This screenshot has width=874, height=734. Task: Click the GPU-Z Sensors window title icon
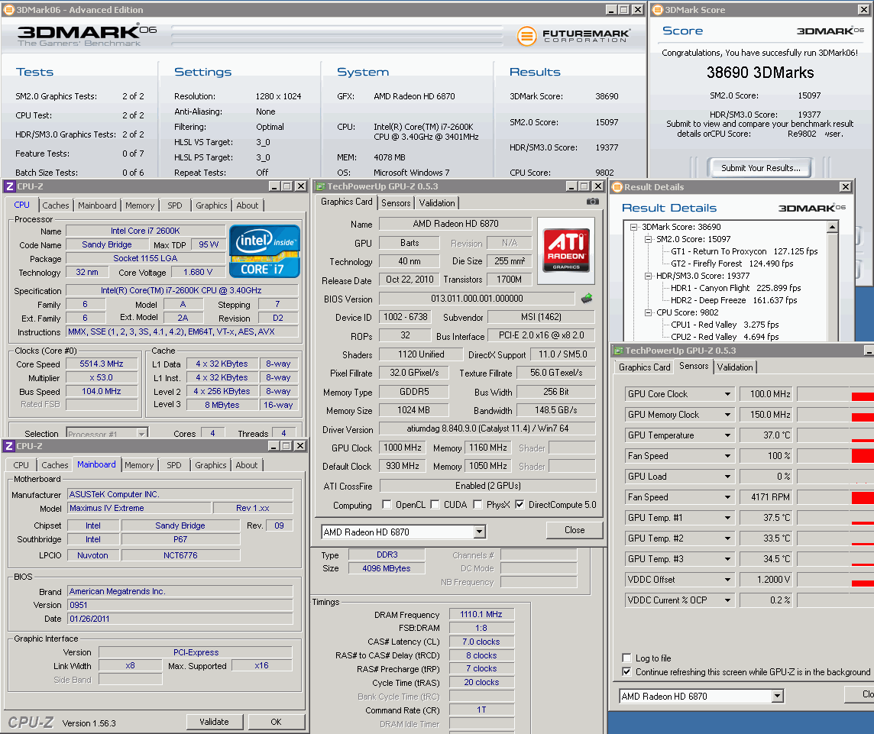(618, 351)
